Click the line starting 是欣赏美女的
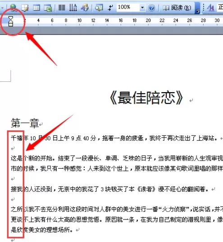 [x=42, y=230]
